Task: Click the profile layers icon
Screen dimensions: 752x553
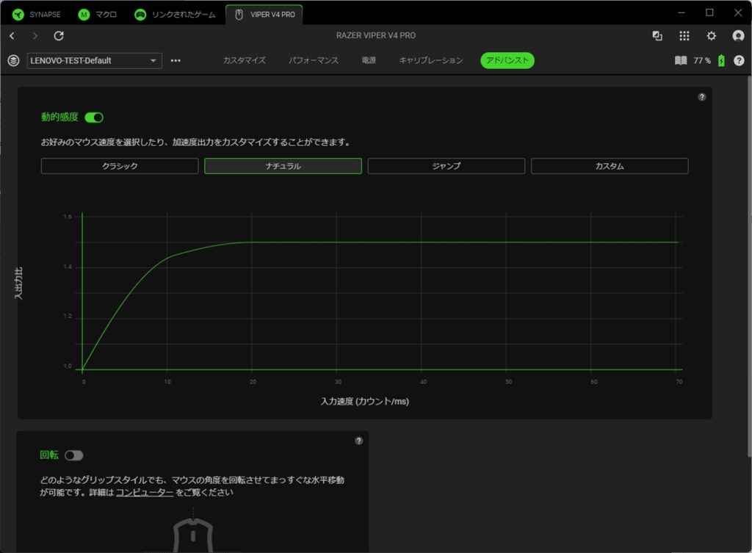Action: click(x=13, y=61)
